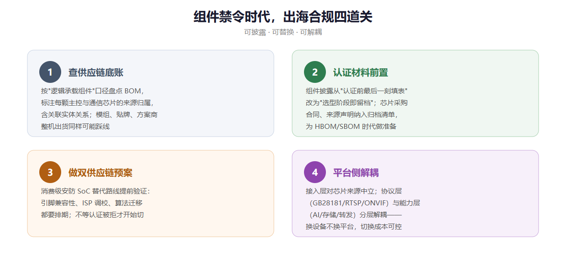Image resolution: width=566 pixels, height=255 pixels.
Task: Click the green number 2 circle
Action: click(315, 72)
